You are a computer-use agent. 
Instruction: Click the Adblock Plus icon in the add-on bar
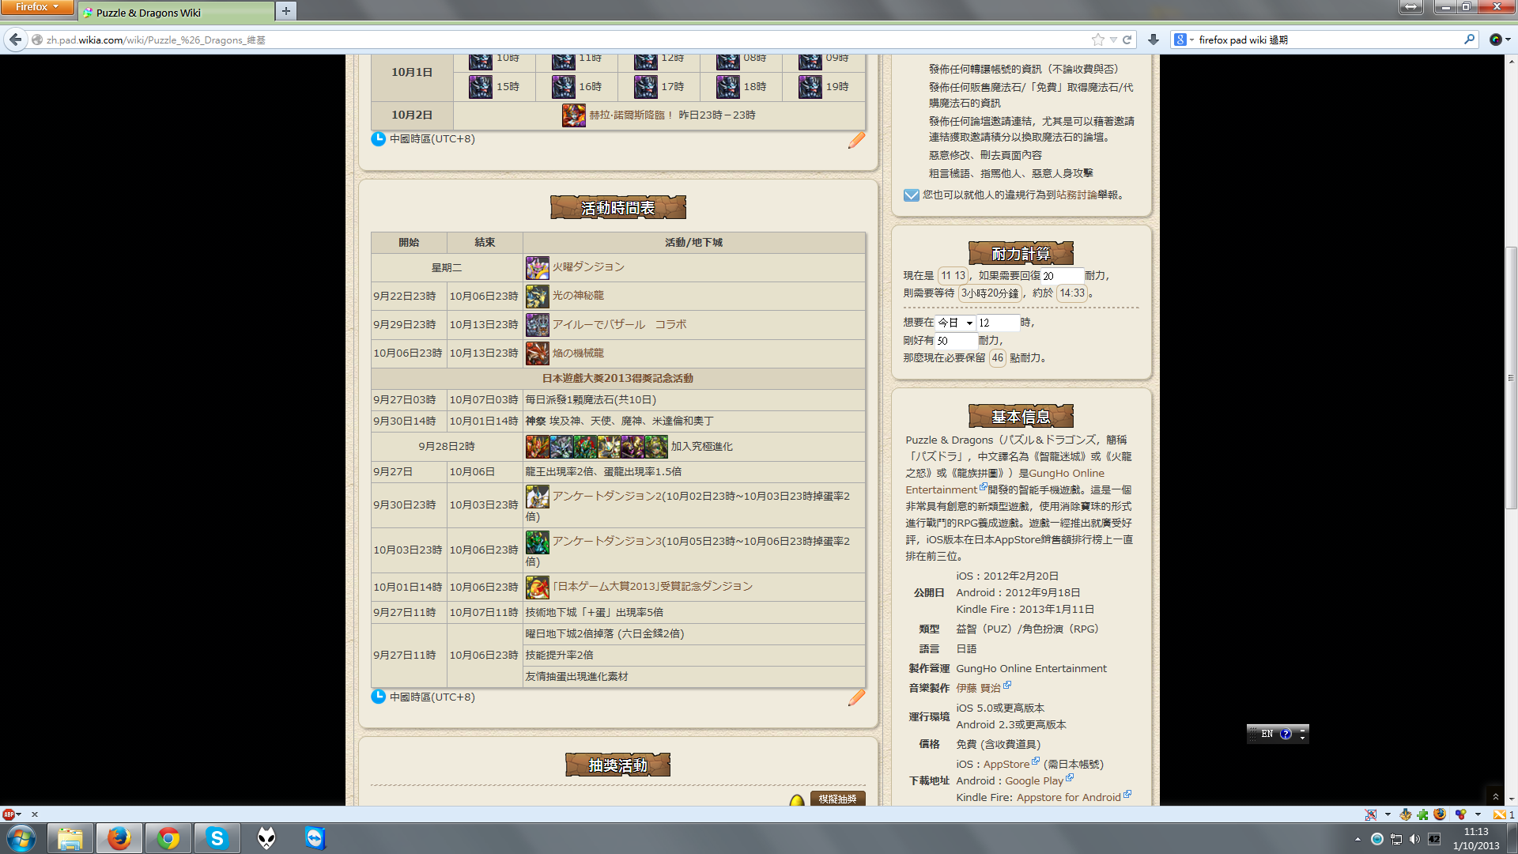coord(9,814)
